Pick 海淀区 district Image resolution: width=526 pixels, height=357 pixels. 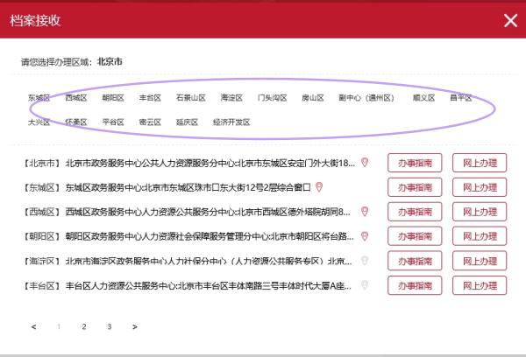tap(231, 98)
